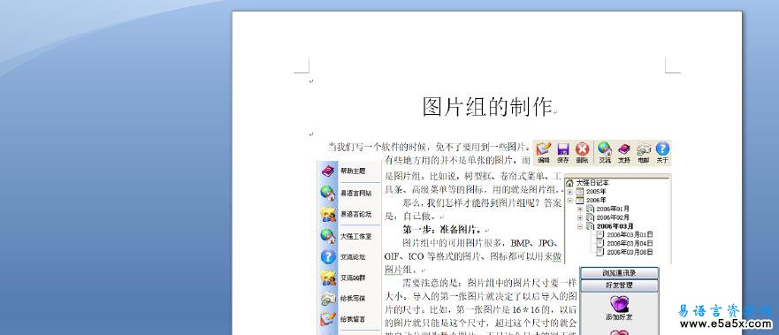Open the 帮助主题 menu entry label
Screen dimensions: 779x335
pos(353,171)
